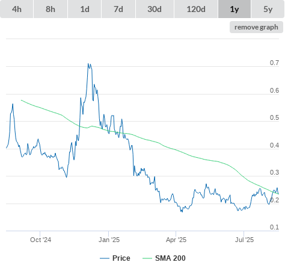Click the 0.7 y-axis value

point(274,63)
